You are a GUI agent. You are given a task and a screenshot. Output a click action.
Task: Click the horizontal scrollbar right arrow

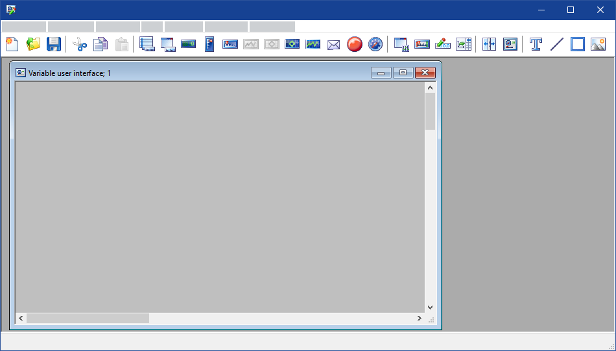coord(420,319)
